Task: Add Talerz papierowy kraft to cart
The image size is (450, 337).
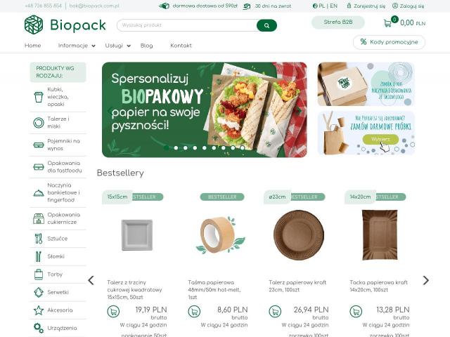Action: 275,311
